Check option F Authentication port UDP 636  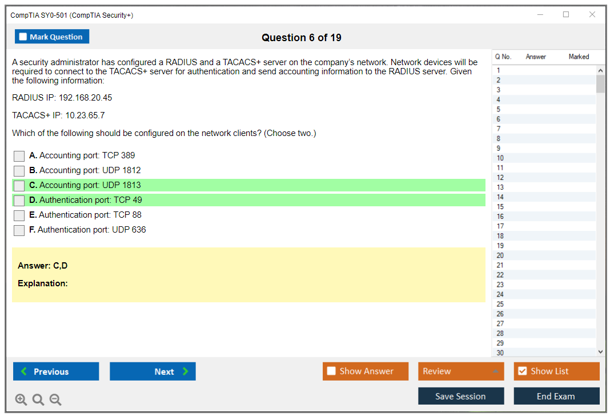19,230
